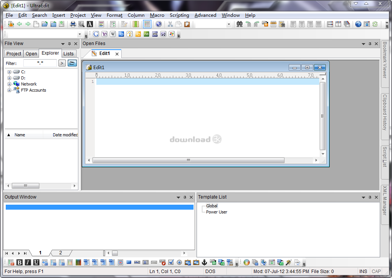Switch to Output Window page 2 tab

(x=60, y=253)
